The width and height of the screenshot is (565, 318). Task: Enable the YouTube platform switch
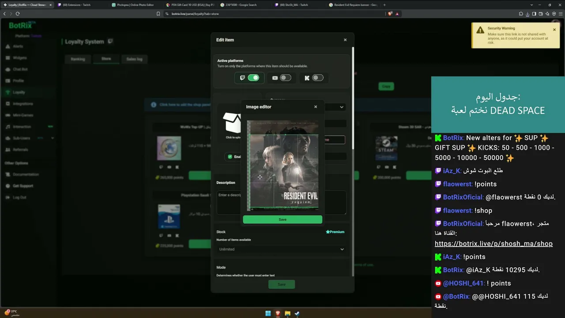coord(286,78)
